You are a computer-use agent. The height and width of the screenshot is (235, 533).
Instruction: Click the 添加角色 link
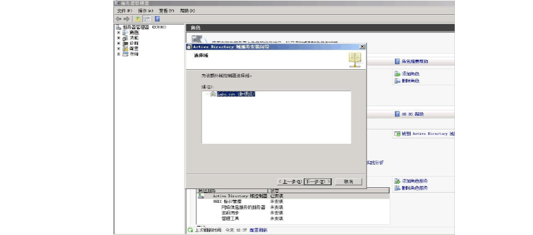(411, 74)
